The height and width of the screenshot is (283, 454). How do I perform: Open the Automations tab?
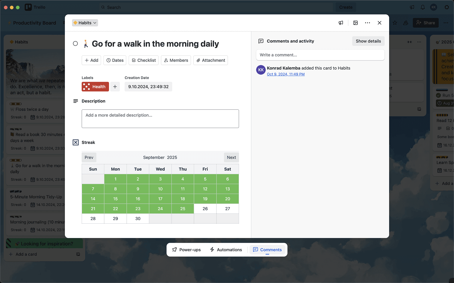pos(226,250)
